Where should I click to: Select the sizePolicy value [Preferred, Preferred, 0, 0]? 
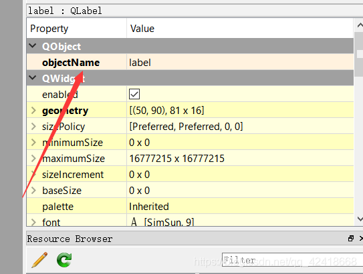(186, 127)
